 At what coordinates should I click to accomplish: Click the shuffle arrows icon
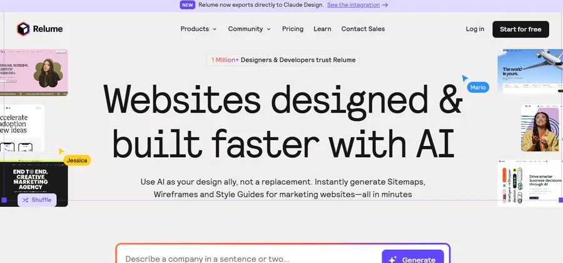(26, 200)
